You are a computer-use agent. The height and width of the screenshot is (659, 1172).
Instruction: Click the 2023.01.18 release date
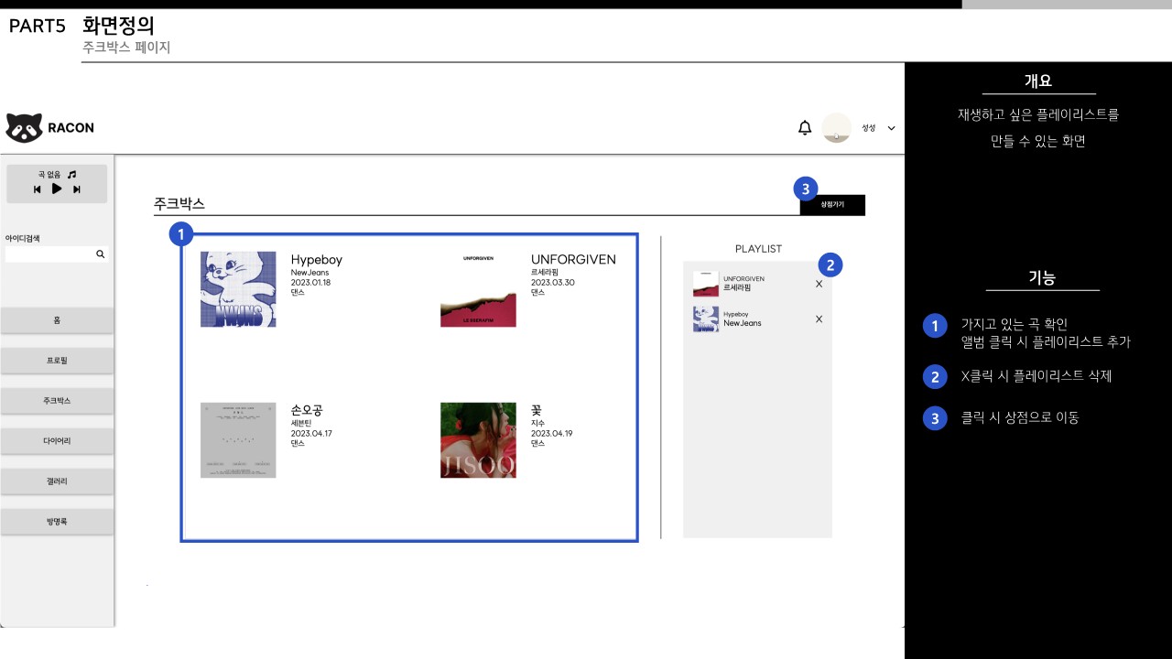(x=310, y=283)
